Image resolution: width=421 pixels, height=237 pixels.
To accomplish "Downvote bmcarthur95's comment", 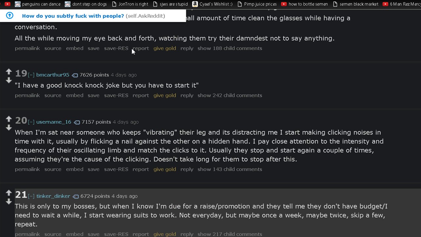I will [9, 80].
